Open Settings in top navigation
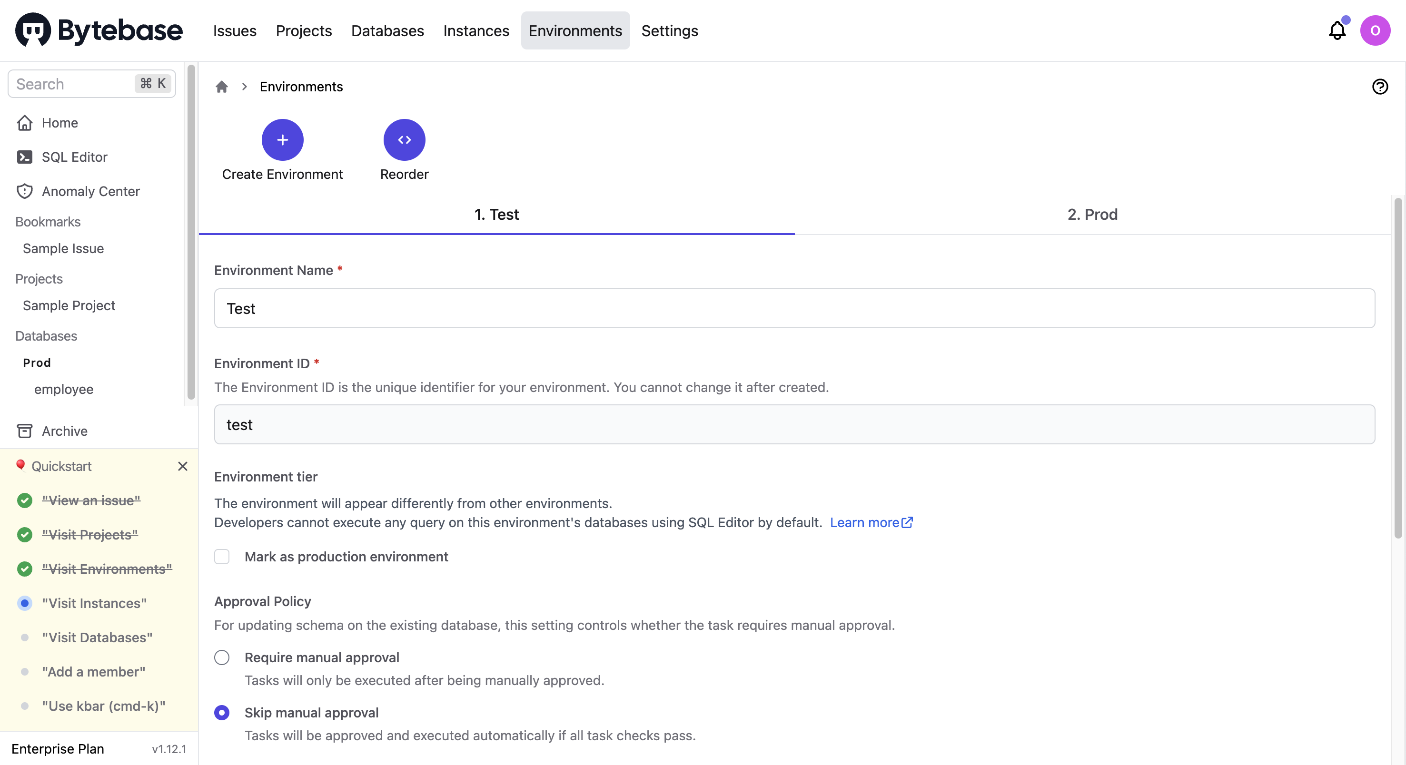 (669, 30)
